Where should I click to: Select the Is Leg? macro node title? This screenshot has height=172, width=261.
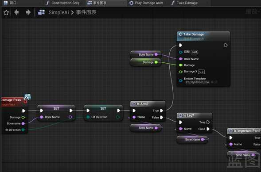tap(188, 115)
